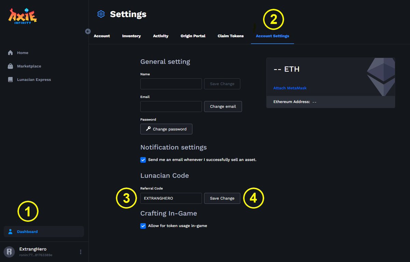This screenshot has height=262, width=410.
Task: Click the ExtrangHero profile avatar
Action: [x=9, y=252]
